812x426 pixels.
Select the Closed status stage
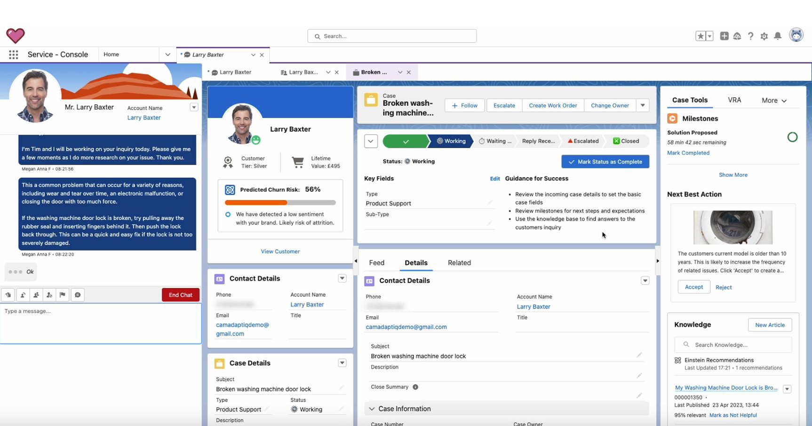point(626,141)
